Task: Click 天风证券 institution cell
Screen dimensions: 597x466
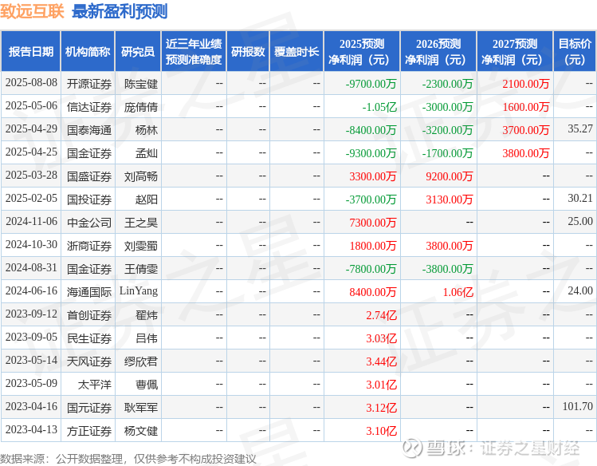Action: (x=89, y=361)
